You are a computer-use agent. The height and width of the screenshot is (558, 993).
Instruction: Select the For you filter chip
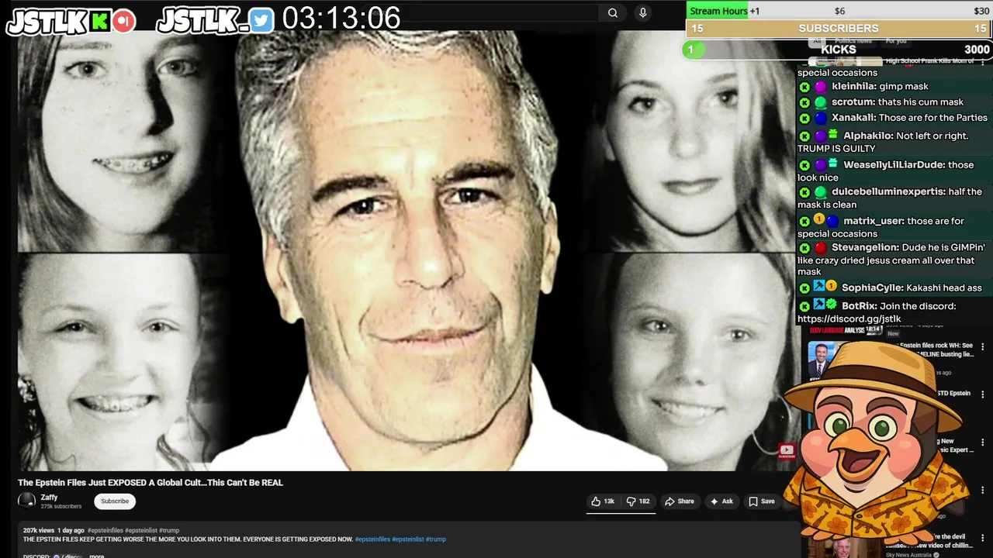[896, 40]
